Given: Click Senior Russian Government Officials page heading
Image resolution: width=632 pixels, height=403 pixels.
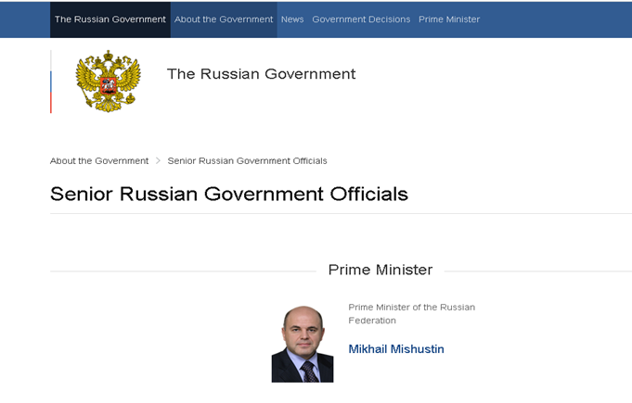Looking at the screenshot, I should 229,195.
